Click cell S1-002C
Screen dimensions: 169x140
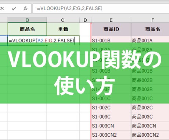coord(111,108)
